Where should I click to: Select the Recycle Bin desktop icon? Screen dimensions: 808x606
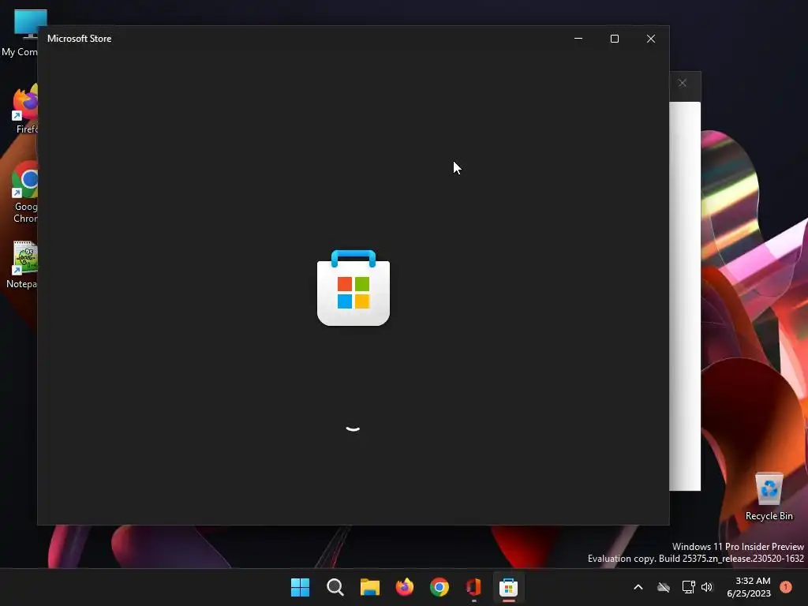coord(769,496)
